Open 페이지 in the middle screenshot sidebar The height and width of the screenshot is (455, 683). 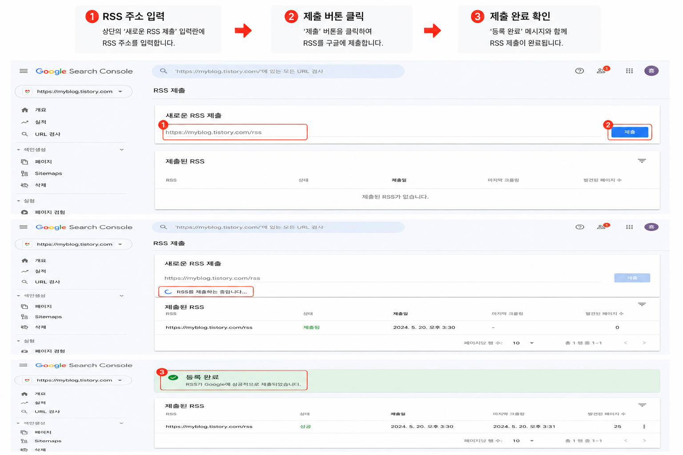click(x=44, y=307)
